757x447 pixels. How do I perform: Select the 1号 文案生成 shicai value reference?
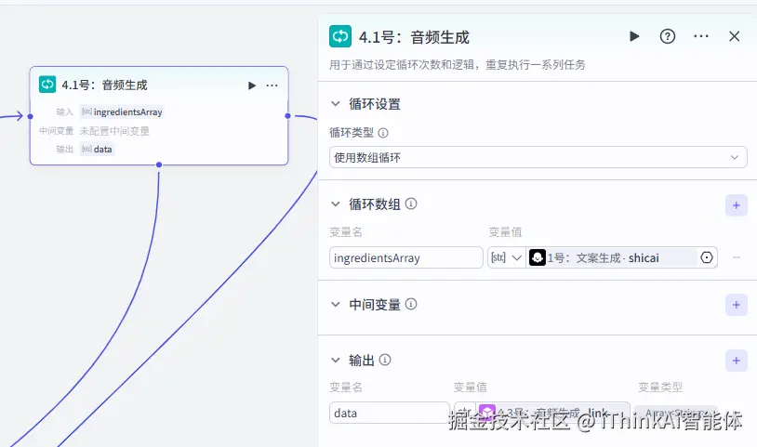(611, 258)
